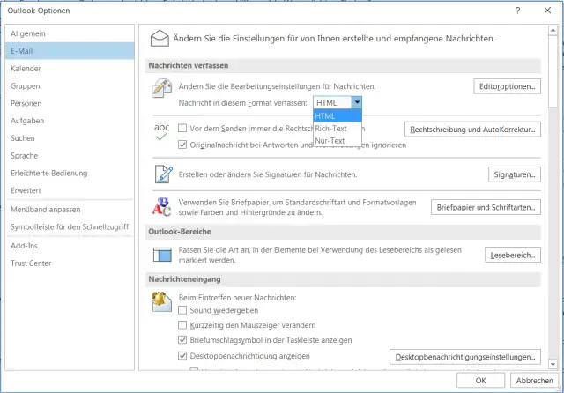
Task: Choose Nur-Text in the format list
Action: pyautogui.click(x=338, y=141)
